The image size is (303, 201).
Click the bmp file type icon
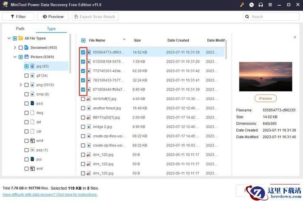point(32,94)
